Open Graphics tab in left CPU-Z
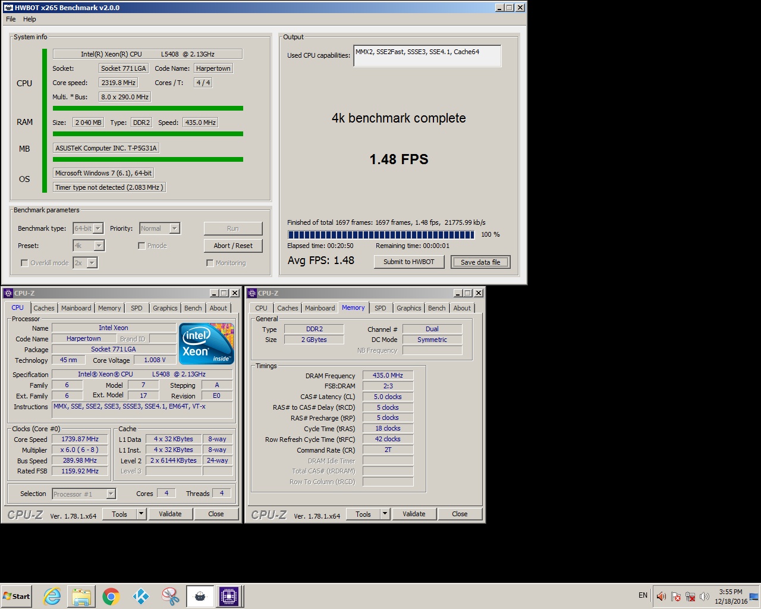The width and height of the screenshot is (761, 609). [x=165, y=308]
